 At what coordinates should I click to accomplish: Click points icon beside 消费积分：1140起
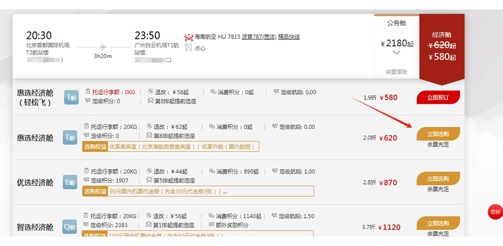click(x=211, y=216)
